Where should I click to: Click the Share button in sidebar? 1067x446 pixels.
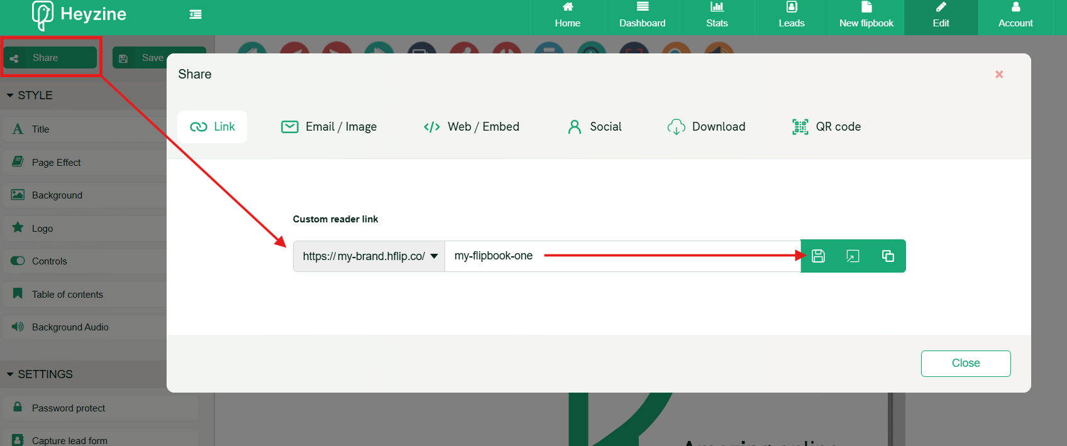50,58
